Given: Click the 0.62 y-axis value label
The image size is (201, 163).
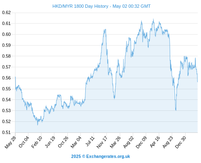Looking at the screenshot, I should tap(6, 13).
